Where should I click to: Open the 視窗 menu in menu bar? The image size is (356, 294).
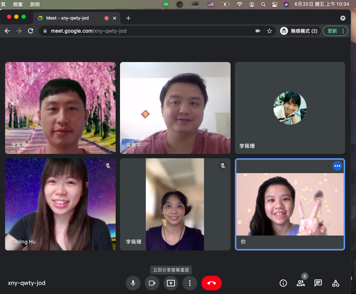17,4
